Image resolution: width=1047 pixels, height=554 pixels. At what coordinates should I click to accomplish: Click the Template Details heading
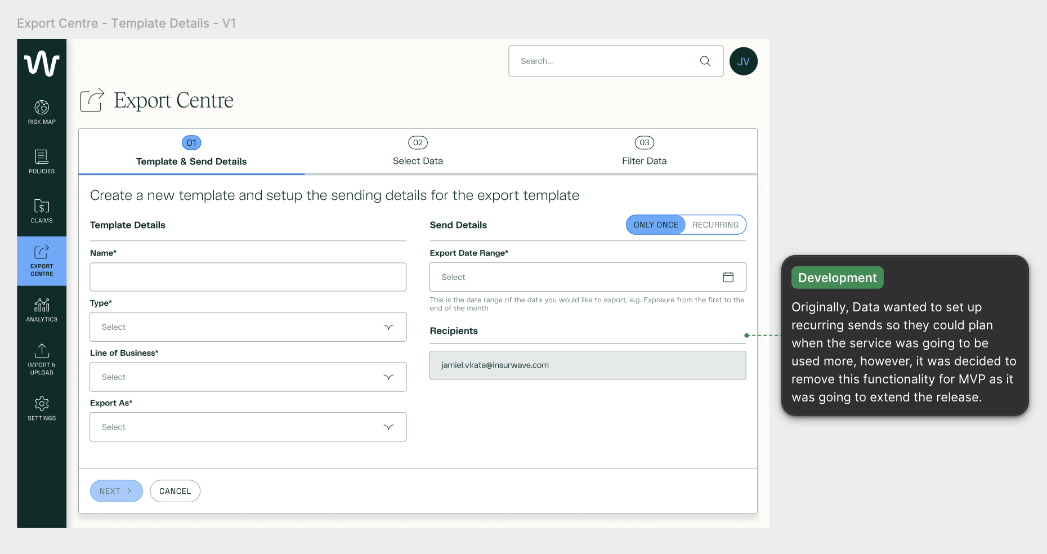(128, 225)
